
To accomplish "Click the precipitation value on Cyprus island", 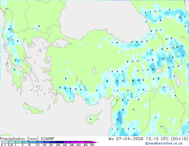I will click(91, 119).
